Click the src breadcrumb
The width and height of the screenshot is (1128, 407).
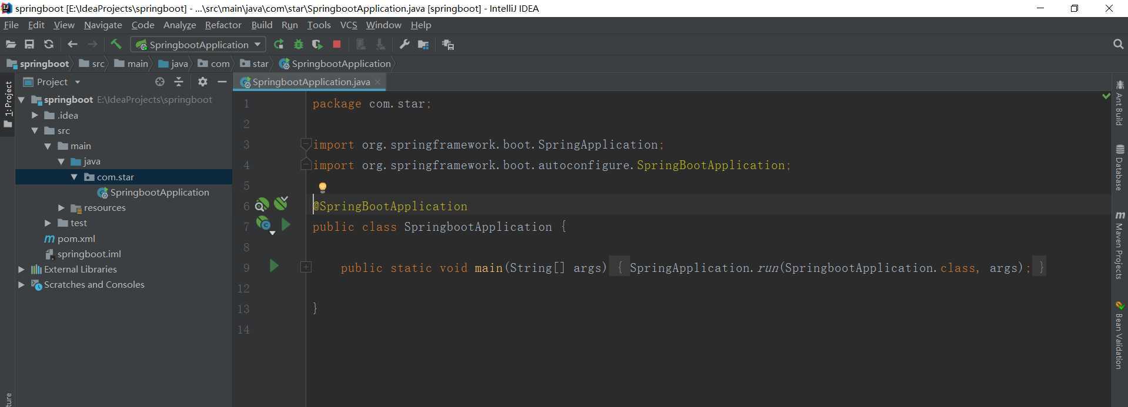tap(92, 63)
